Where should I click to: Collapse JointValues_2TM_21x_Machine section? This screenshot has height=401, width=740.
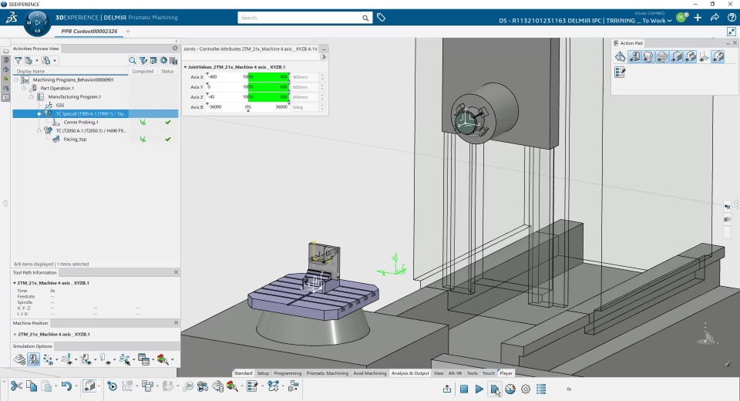185,67
